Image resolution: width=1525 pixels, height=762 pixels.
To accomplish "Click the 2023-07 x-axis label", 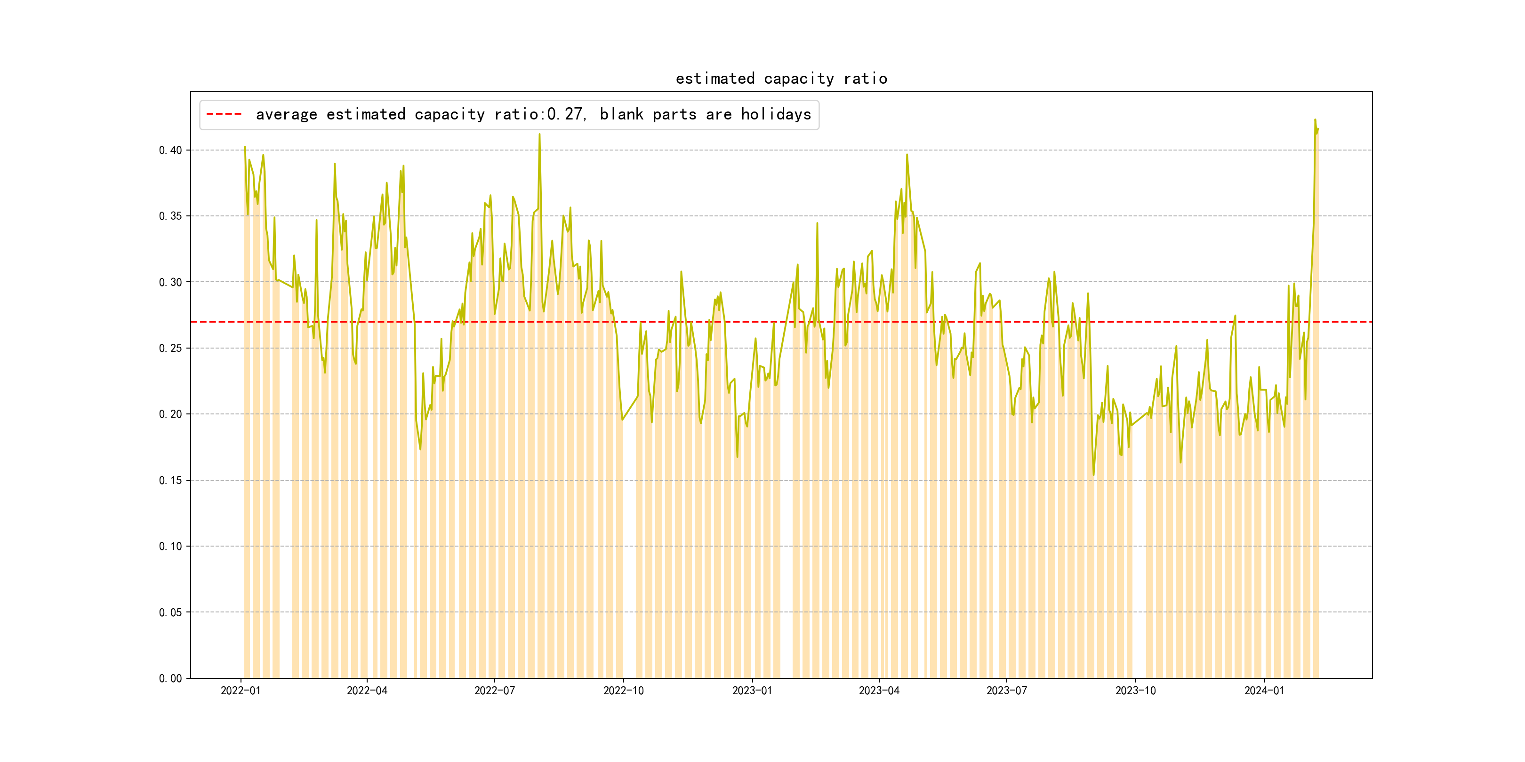I will click(1006, 691).
